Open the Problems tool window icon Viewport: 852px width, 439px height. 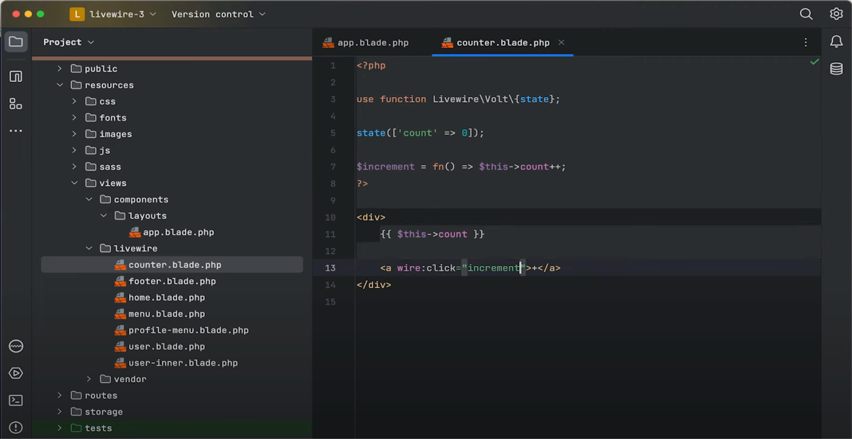tap(16, 427)
